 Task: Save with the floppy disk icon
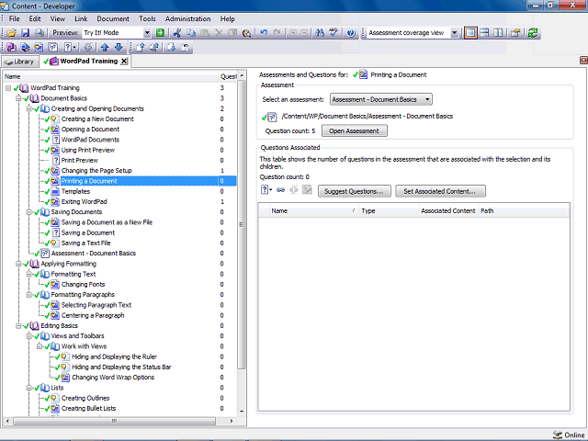25,33
